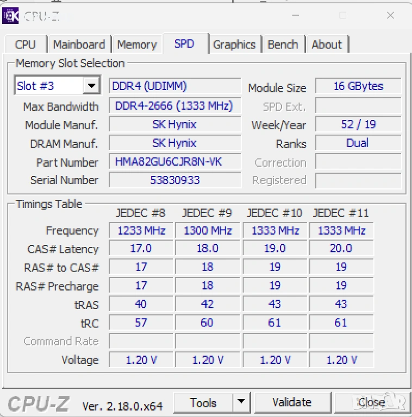The height and width of the screenshot is (417, 412).
Task: Click tRC value 60
Action: coord(208,323)
